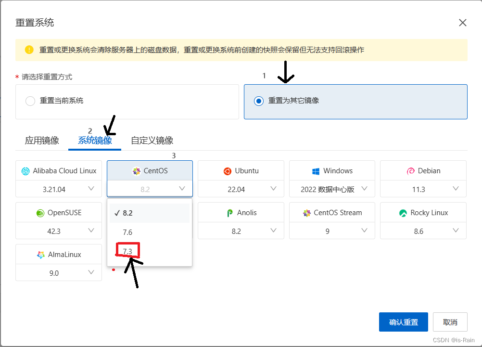Image resolution: width=482 pixels, height=347 pixels.
Task: Open the Debian 11.3 version dropdown
Action: (x=423, y=189)
